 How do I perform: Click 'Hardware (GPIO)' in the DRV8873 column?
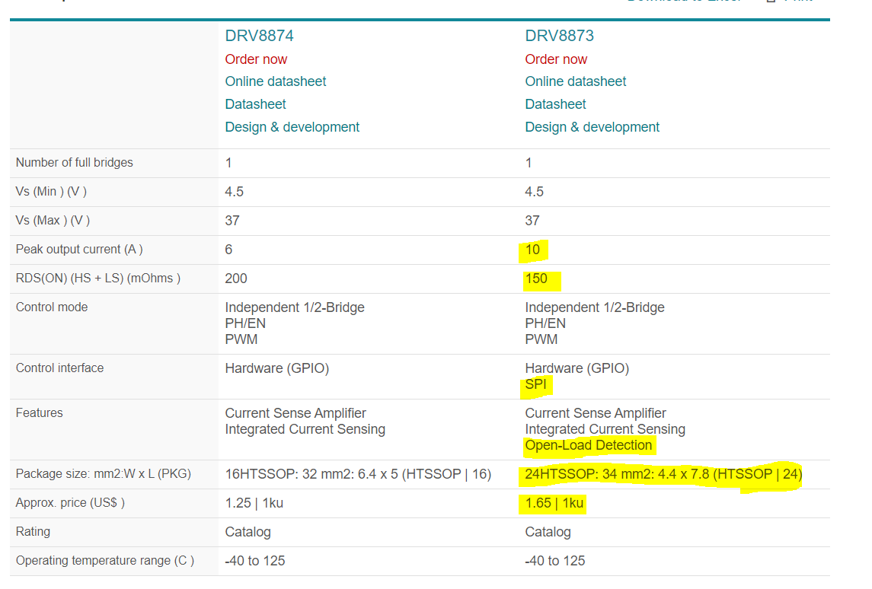(577, 368)
